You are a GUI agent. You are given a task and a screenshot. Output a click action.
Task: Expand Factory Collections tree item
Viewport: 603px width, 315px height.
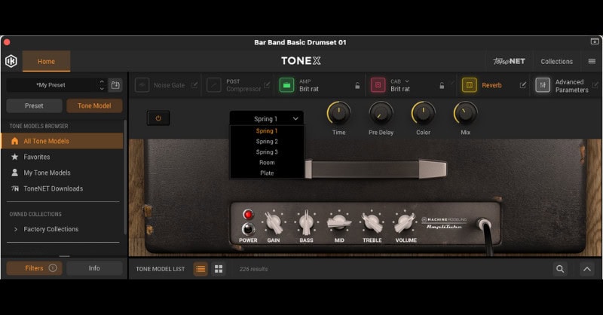pyautogui.click(x=15, y=229)
